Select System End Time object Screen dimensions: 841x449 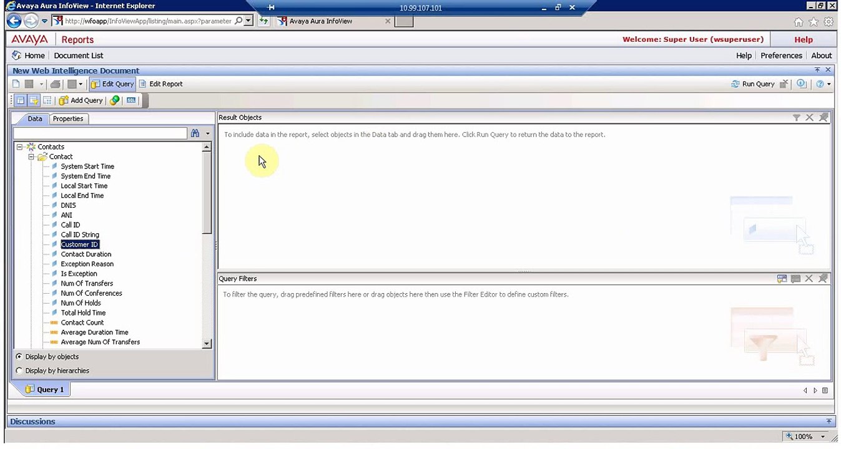click(86, 176)
